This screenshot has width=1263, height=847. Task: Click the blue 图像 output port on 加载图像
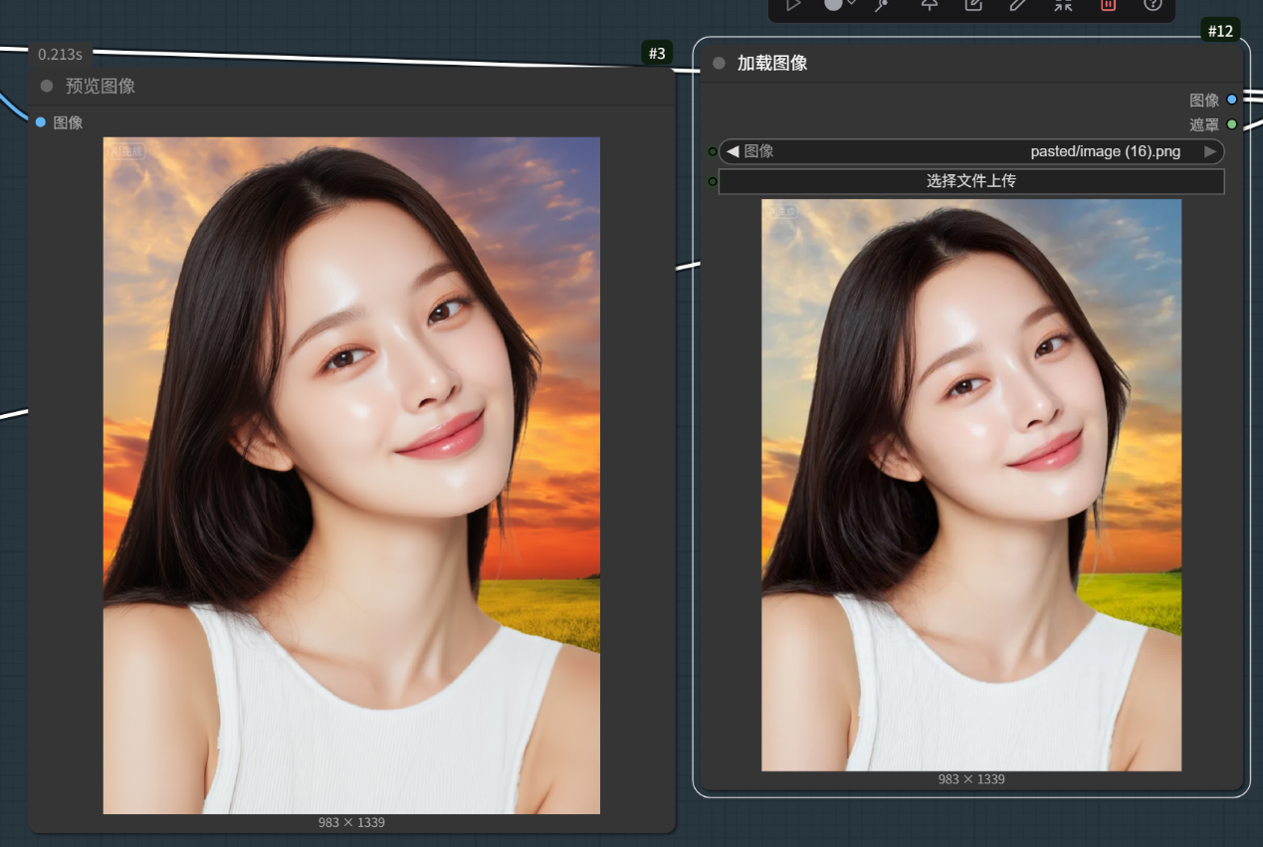(1232, 100)
